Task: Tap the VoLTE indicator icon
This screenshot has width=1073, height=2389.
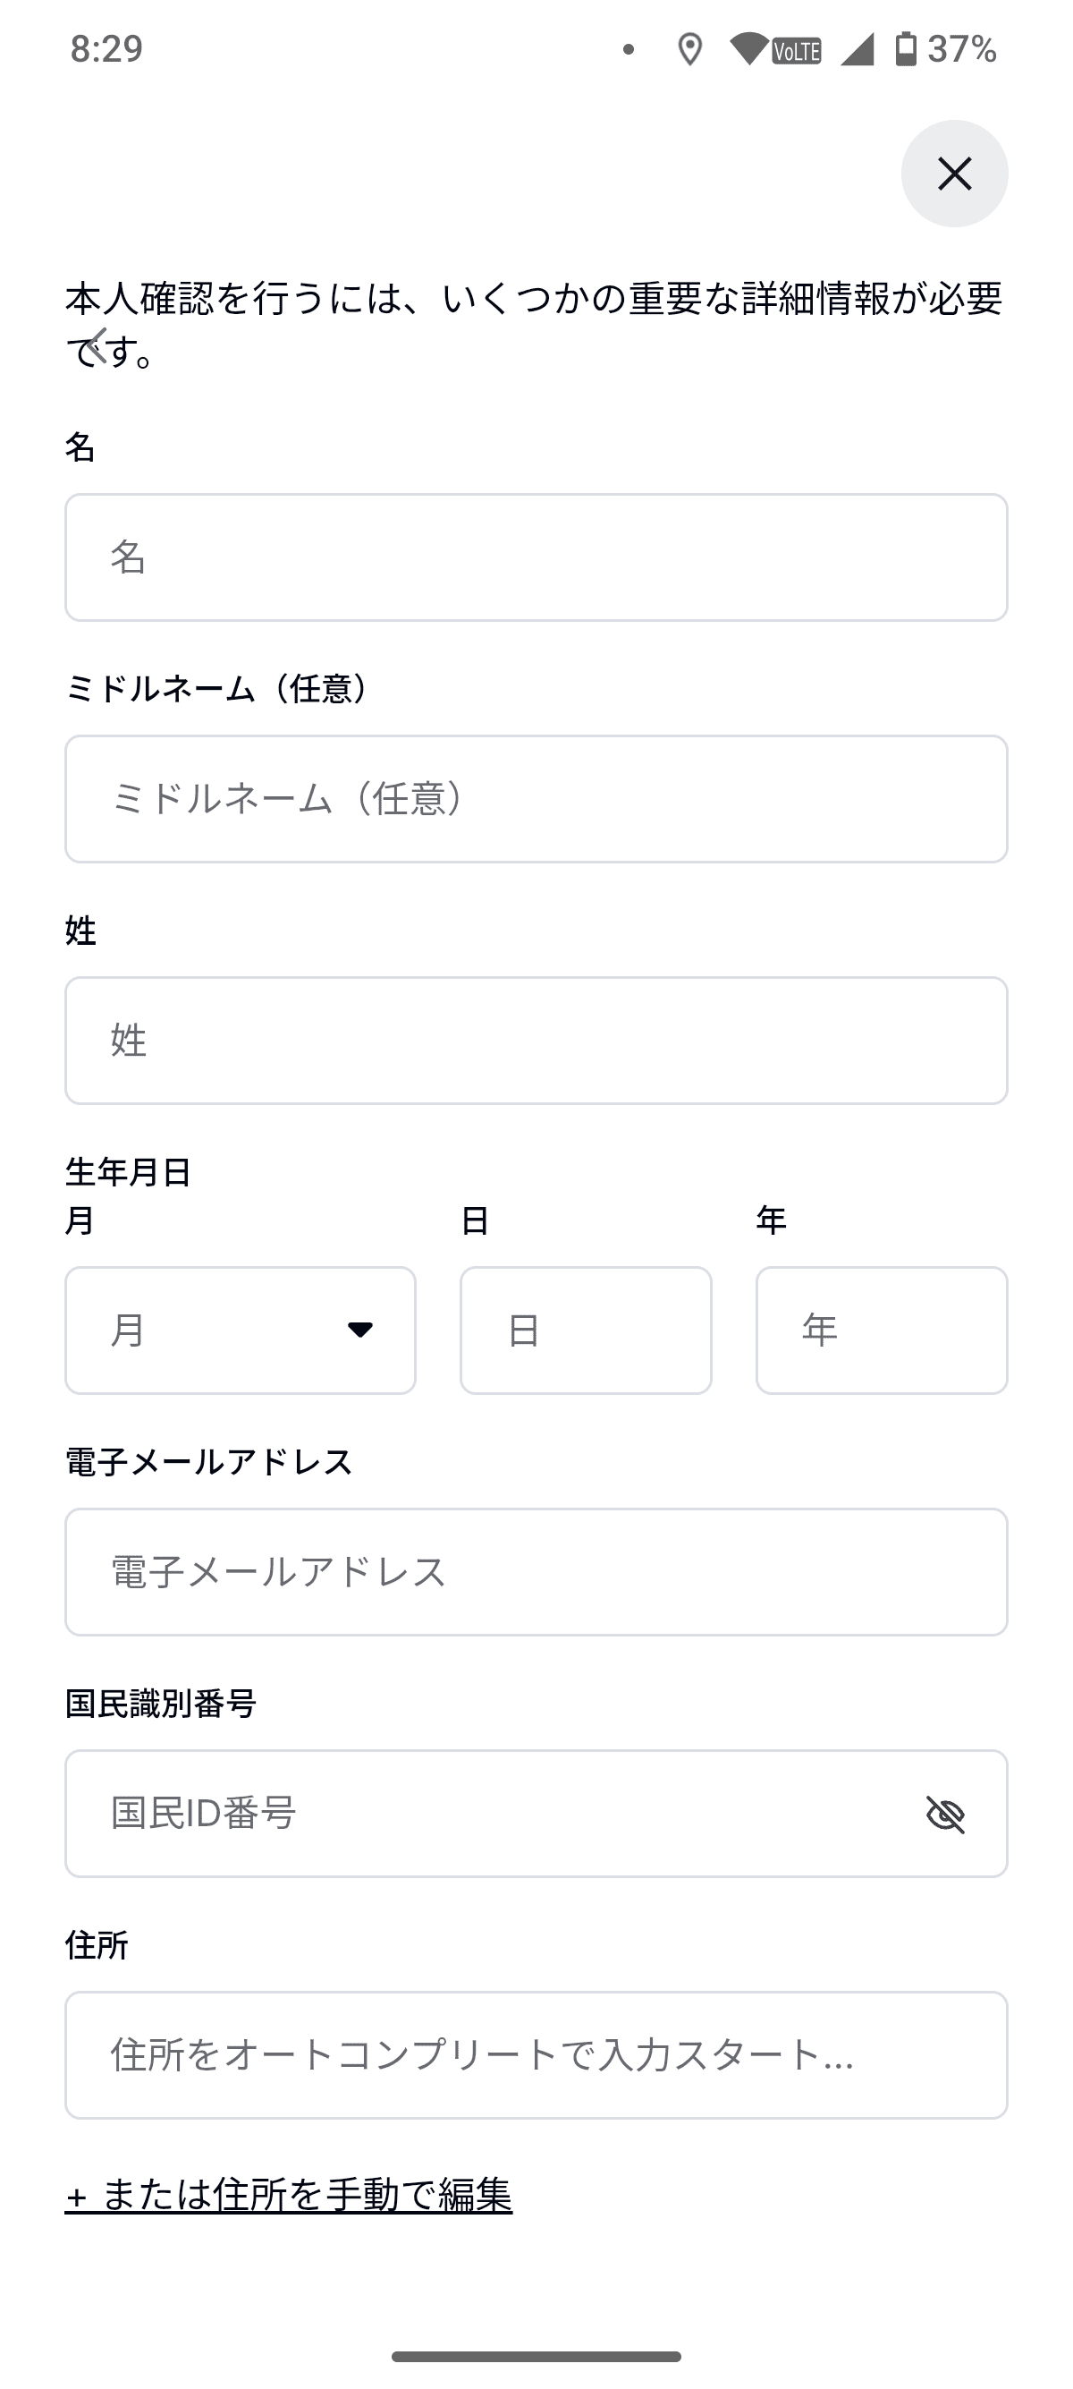Action: (x=797, y=51)
